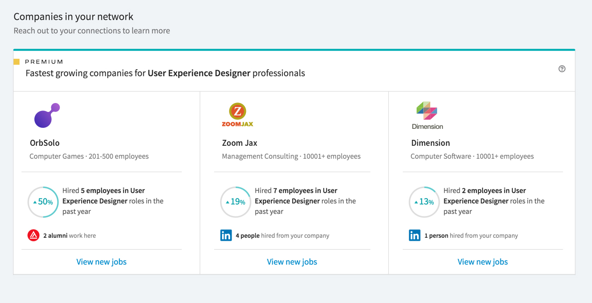Open the Dimension company name

click(430, 143)
